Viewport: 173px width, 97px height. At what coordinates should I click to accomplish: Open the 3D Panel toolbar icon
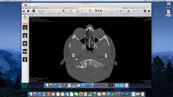[145, 11]
